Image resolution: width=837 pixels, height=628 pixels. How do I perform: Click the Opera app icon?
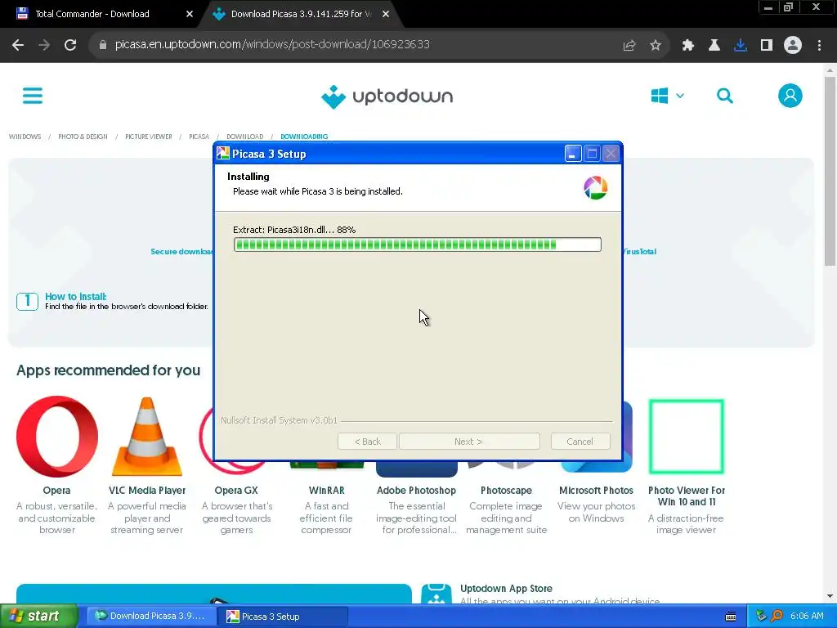coord(57,437)
